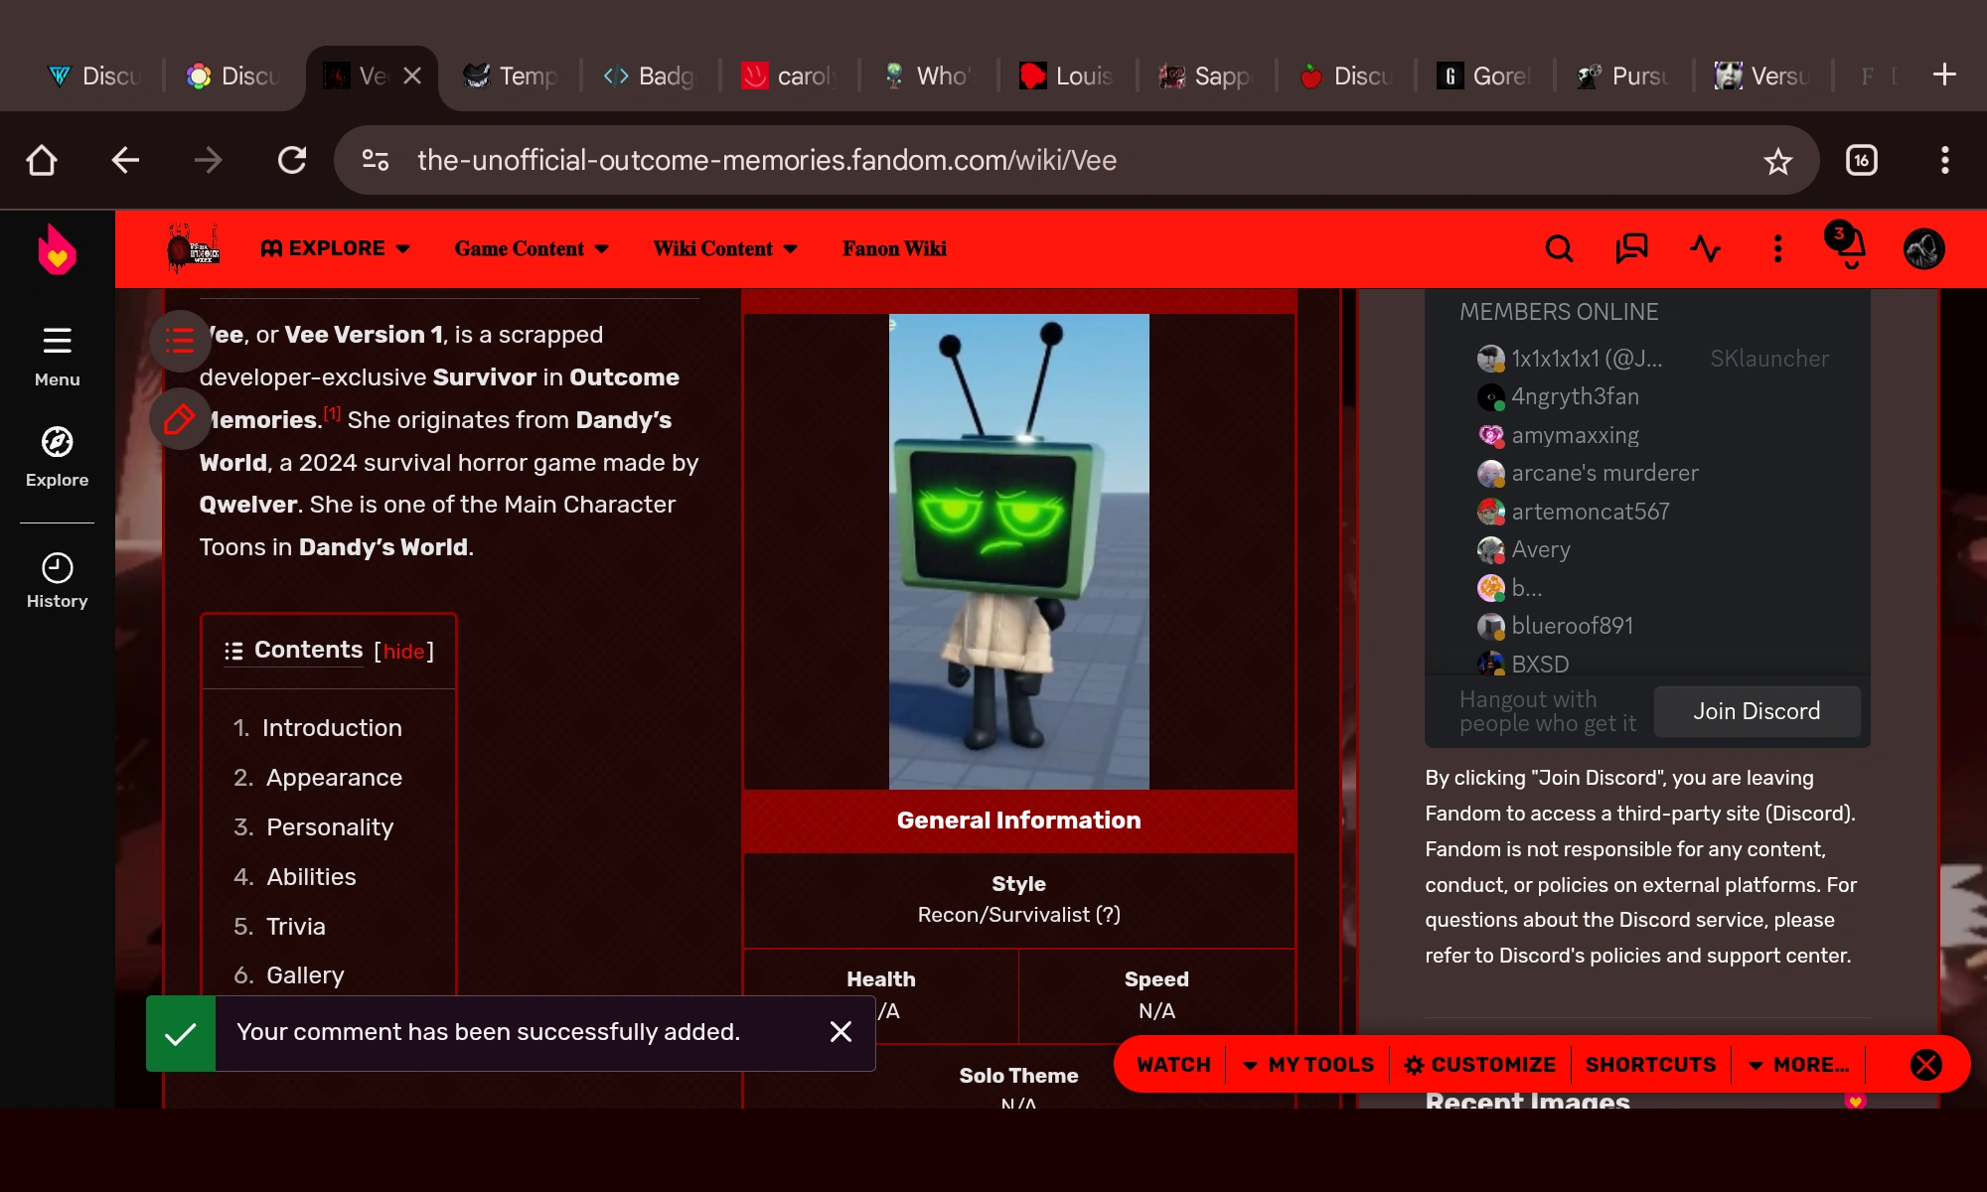This screenshot has width=1987, height=1192.
Task: Hide the Contents table
Action: [x=403, y=652]
